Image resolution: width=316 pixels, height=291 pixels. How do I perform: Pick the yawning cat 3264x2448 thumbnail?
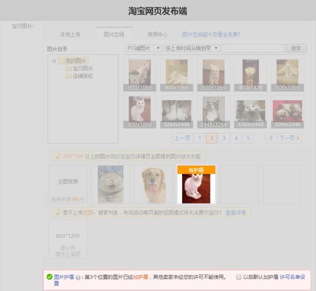[251, 112]
